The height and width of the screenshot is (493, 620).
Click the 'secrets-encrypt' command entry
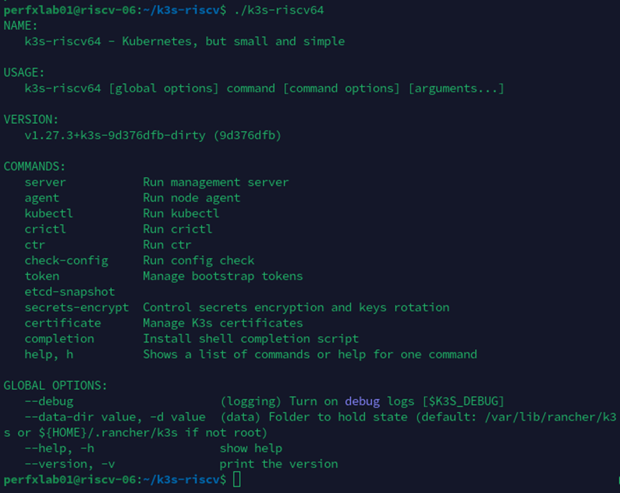click(77, 307)
